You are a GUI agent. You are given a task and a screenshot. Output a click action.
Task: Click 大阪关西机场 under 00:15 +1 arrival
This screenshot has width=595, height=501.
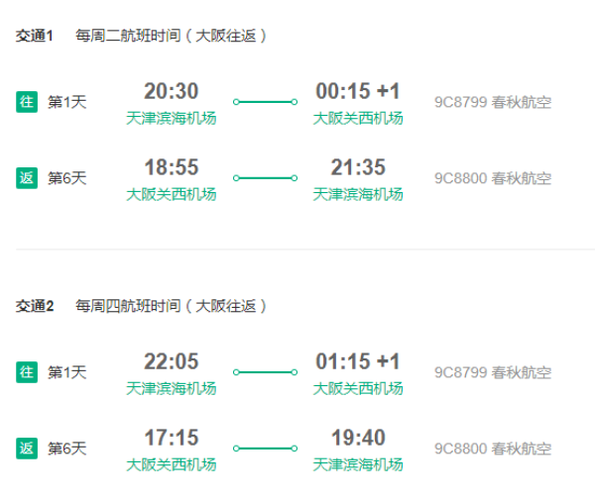358,118
